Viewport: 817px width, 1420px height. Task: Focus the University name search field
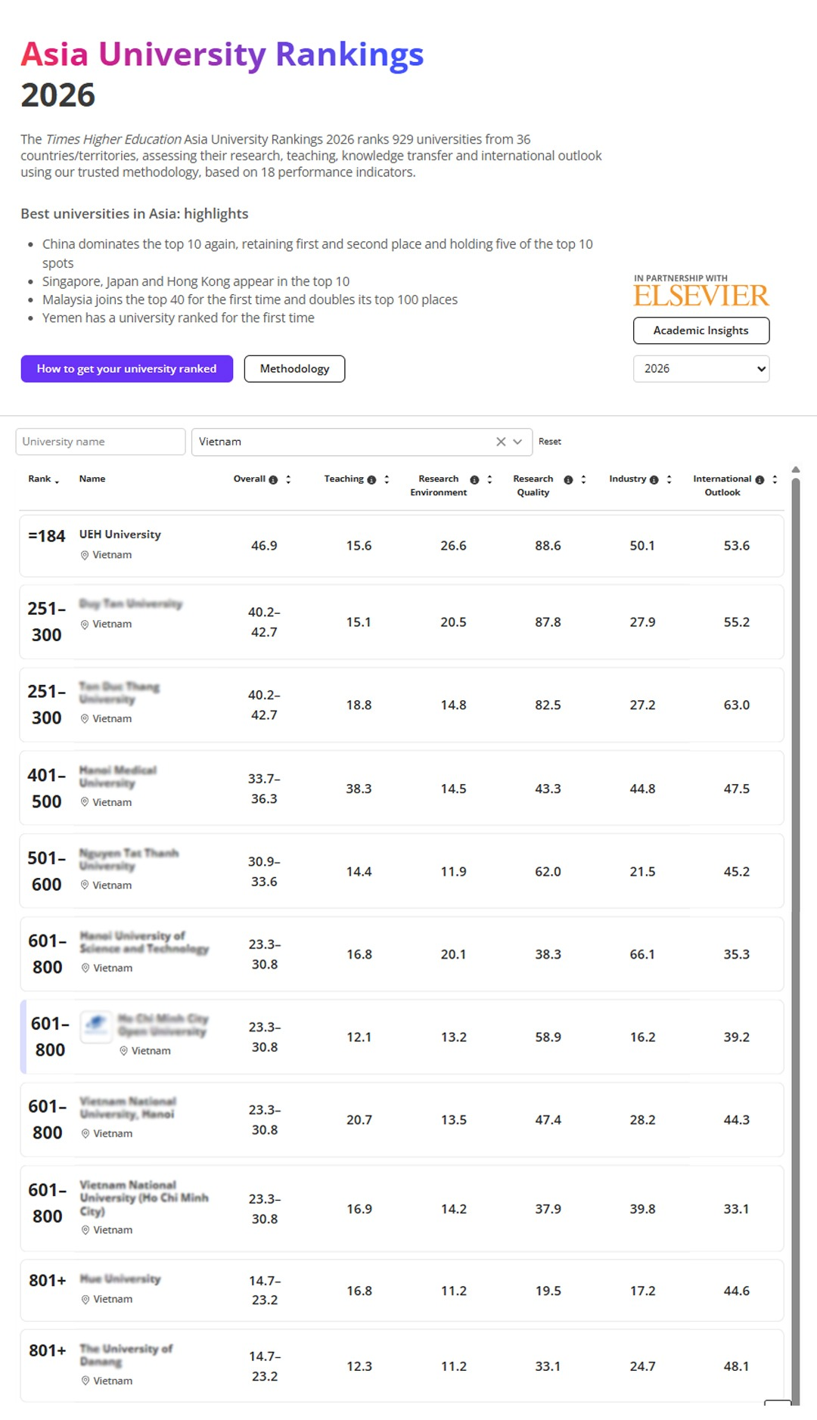click(x=101, y=442)
